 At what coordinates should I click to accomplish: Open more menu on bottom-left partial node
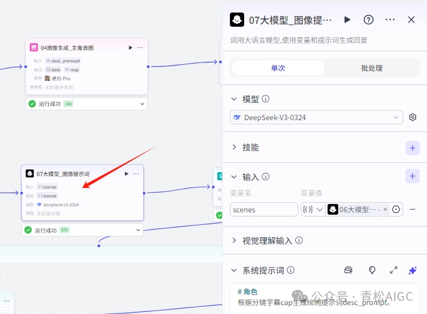coord(7,301)
